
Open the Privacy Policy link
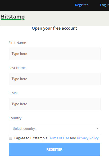[x=88, y=138]
